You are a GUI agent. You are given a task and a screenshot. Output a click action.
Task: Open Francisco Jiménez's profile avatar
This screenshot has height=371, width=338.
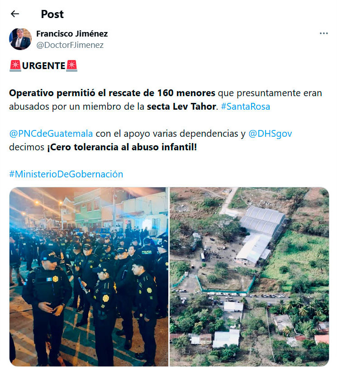click(x=20, y=39)
